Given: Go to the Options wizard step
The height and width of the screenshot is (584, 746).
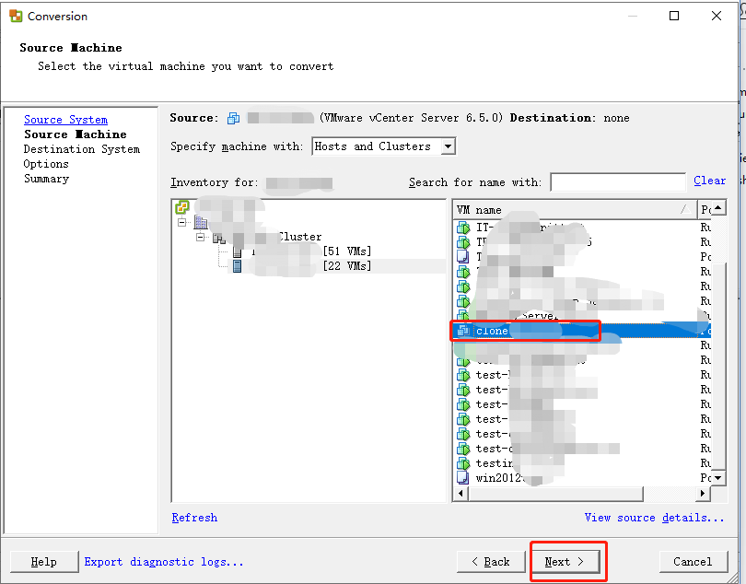Looking at the screenshot, I should 47,163.
